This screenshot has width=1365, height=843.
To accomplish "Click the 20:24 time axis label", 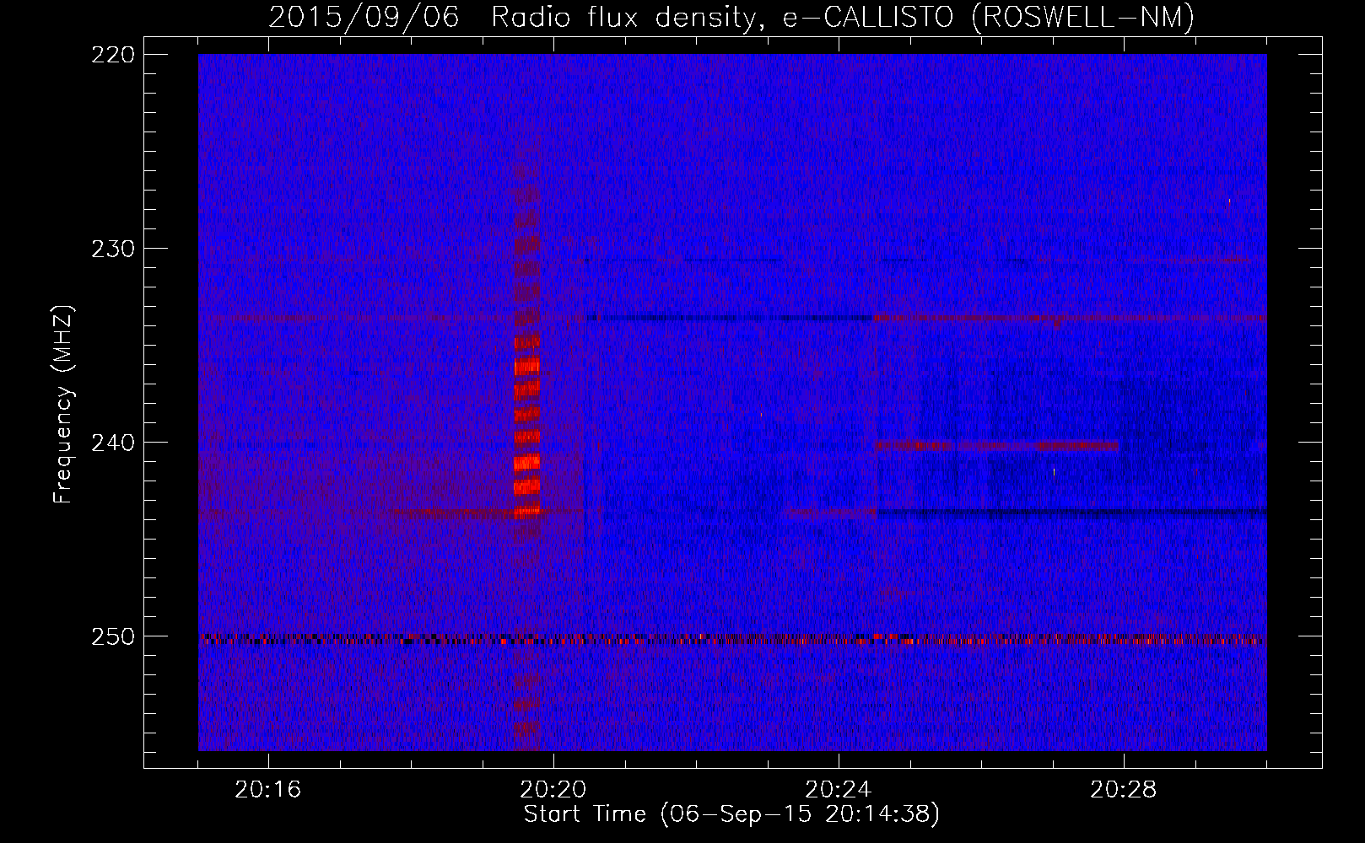I will 839,790.
